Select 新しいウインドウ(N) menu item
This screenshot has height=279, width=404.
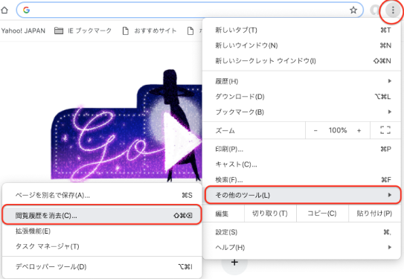301,45
